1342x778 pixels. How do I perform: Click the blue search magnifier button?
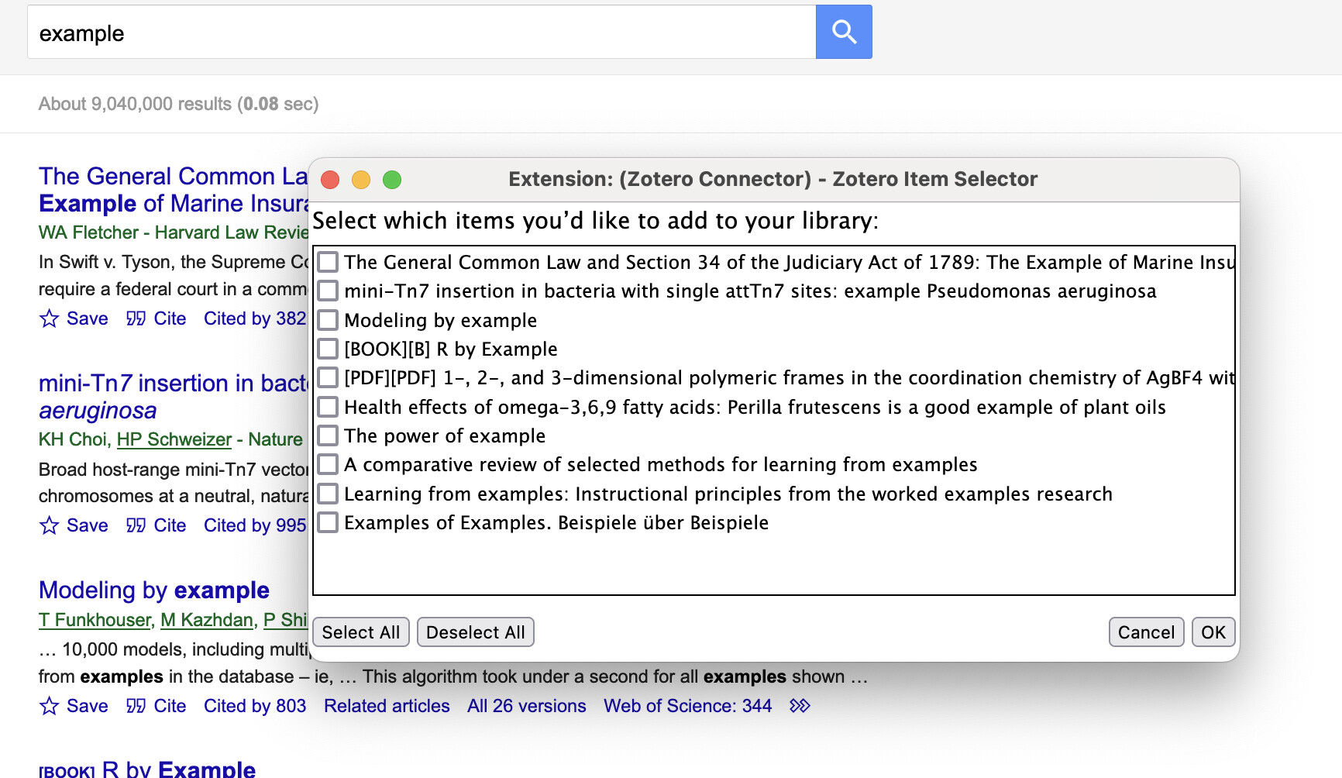point(844,32)
